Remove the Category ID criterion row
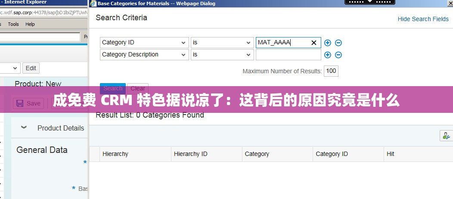Screen dimensions: 453x199 pyautogui.click(x=338, y=43)
